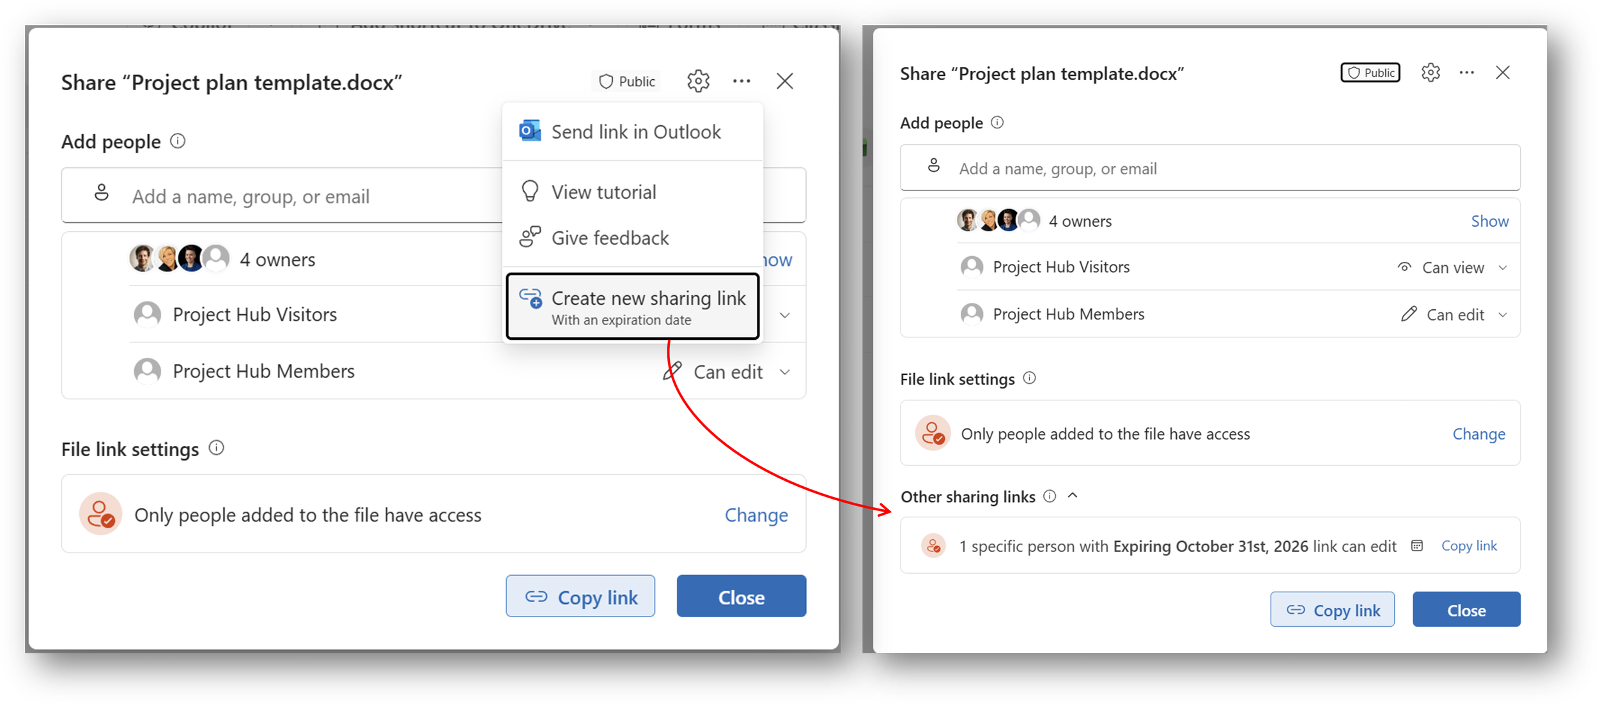Choose View tutorial menu item
Screen dimensions: 1598x704
(633, 192)
